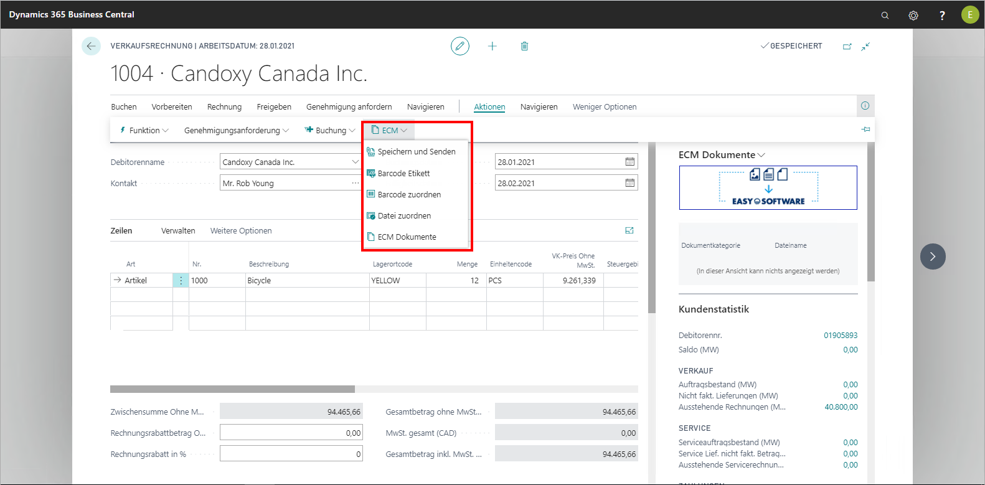Select Datei zuordnen menu entry
Image resolution: width=985 pixels, height=485 pixels.
point(415,216)
